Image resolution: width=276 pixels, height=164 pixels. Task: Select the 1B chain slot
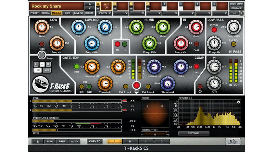coord(98,8)
